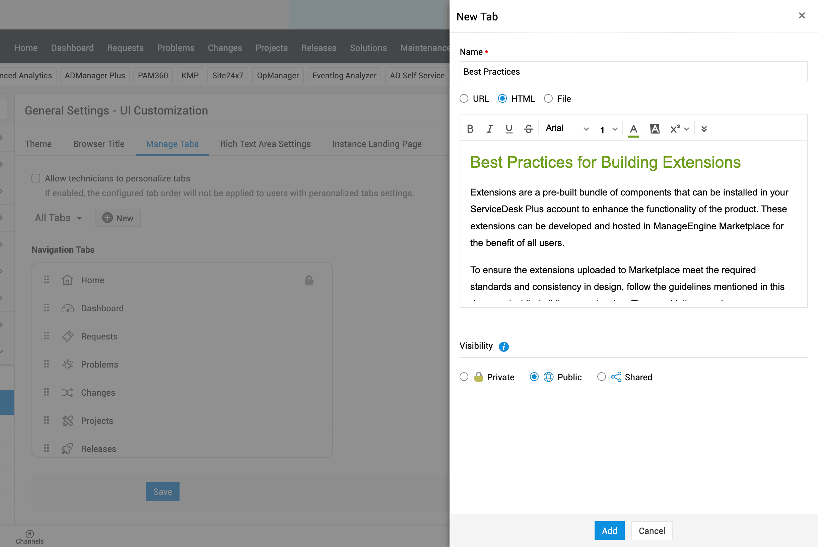Viewport: 818px width, 547px height.
Task: Open the font size dropdown
Action: pyautogui.click(x=609, y=129)
